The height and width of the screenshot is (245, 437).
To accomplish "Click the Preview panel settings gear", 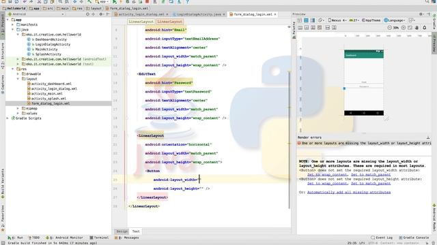I will (x=421, y=14).
